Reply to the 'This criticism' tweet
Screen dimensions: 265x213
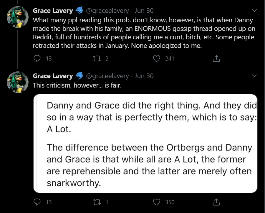tap(37, 202)
